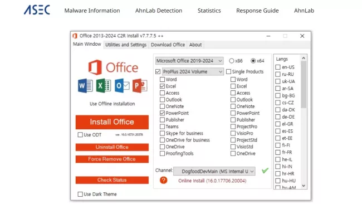Image resolution: width=362 pixels, height=204 pixels.
Task: Click the Office logo in title bar
Action: coord(75,36)
